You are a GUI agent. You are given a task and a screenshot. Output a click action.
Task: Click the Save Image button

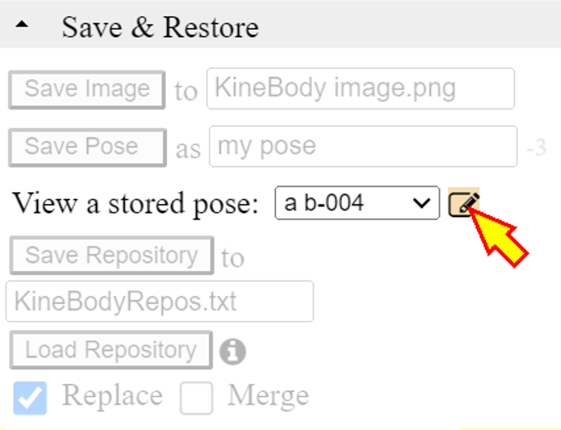coord(87,89)
